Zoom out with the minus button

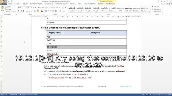153,95
